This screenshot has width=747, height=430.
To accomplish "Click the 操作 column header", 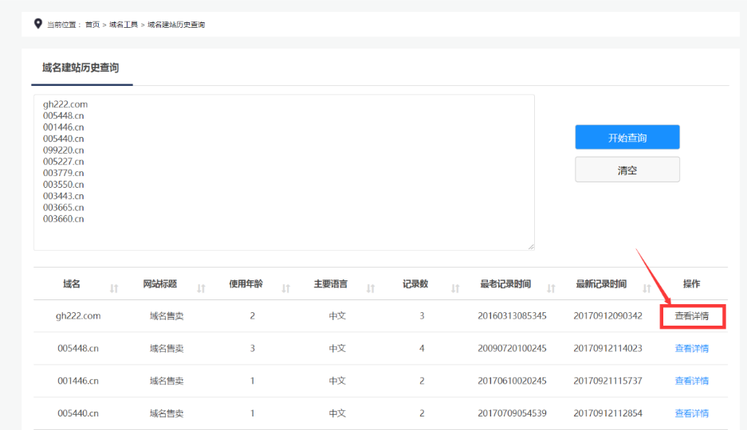I will [692, 284].
